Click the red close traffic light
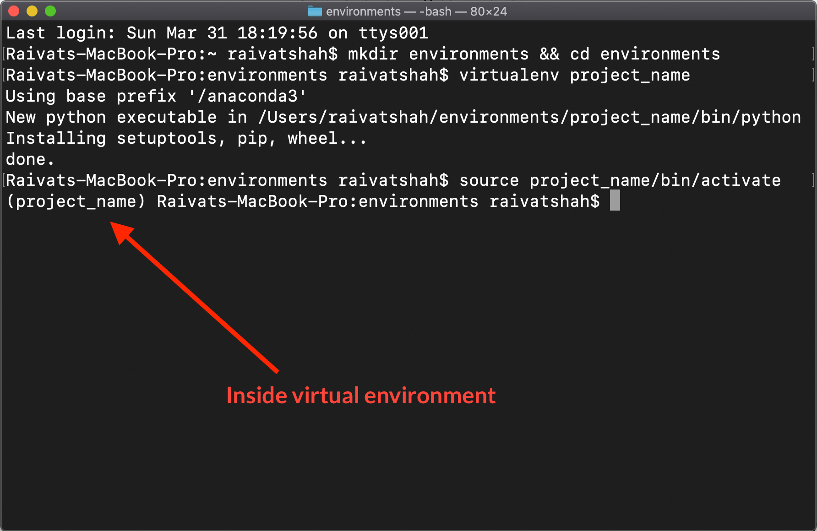 (13, 11)
